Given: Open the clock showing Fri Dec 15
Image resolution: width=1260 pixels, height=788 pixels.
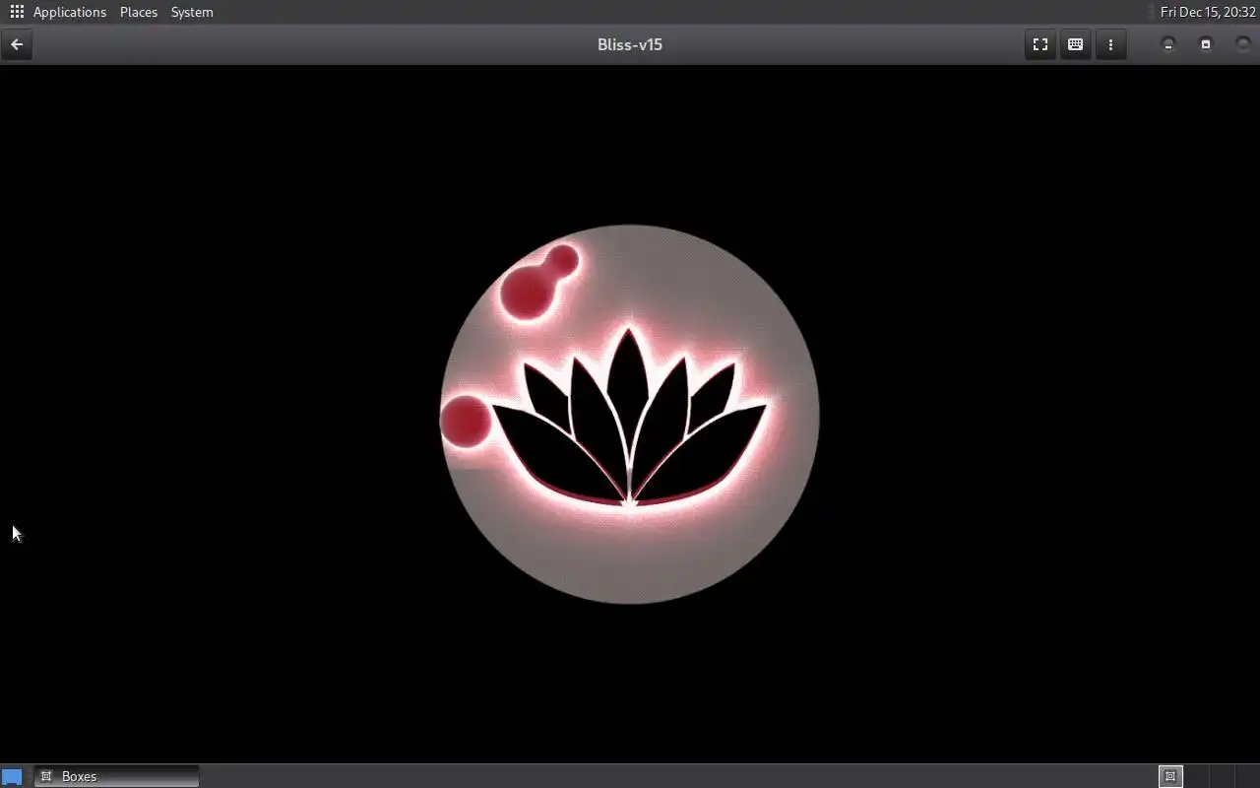Looking at the screenshot, I should [1208, 12].
